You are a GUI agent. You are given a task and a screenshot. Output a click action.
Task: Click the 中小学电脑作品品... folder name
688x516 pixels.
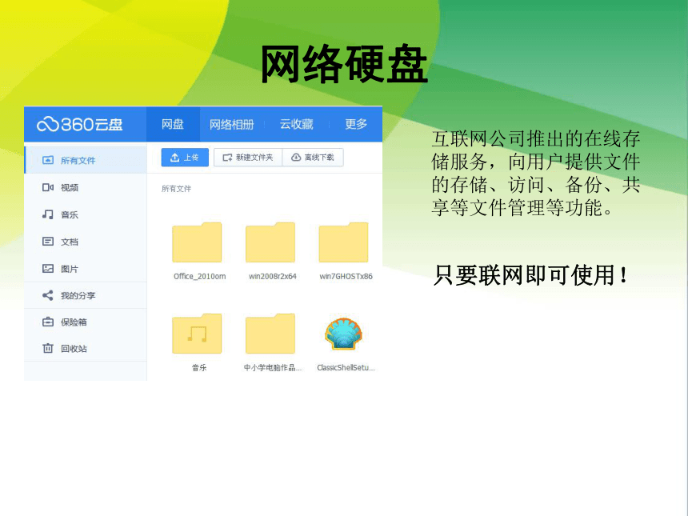(273, 368)
